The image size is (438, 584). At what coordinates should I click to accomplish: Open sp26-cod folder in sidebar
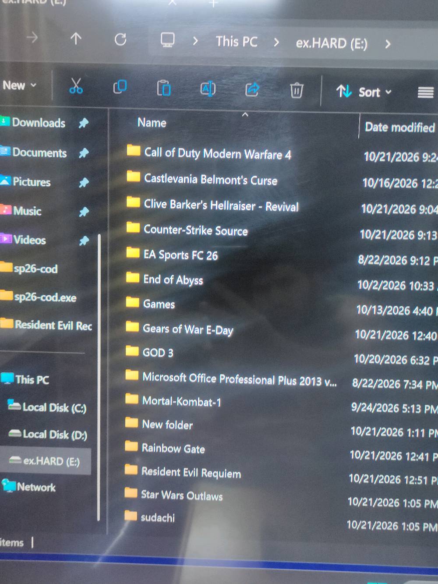[x=29, y=268]
